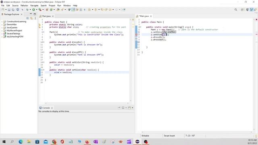Click the Save All toolbar icon
The image size is (258, 145).
[13, 10]
